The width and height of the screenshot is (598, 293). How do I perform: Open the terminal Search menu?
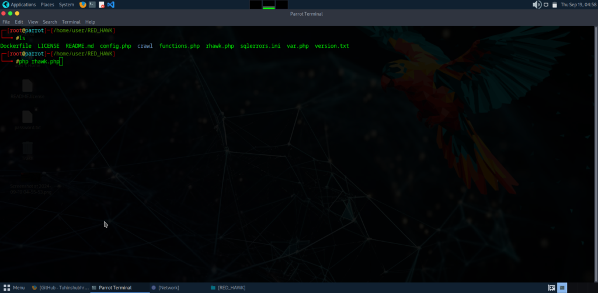(50, 22)
